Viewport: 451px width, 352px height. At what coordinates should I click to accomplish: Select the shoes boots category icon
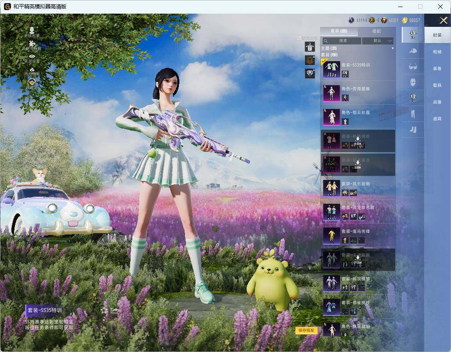coord(413,130)
